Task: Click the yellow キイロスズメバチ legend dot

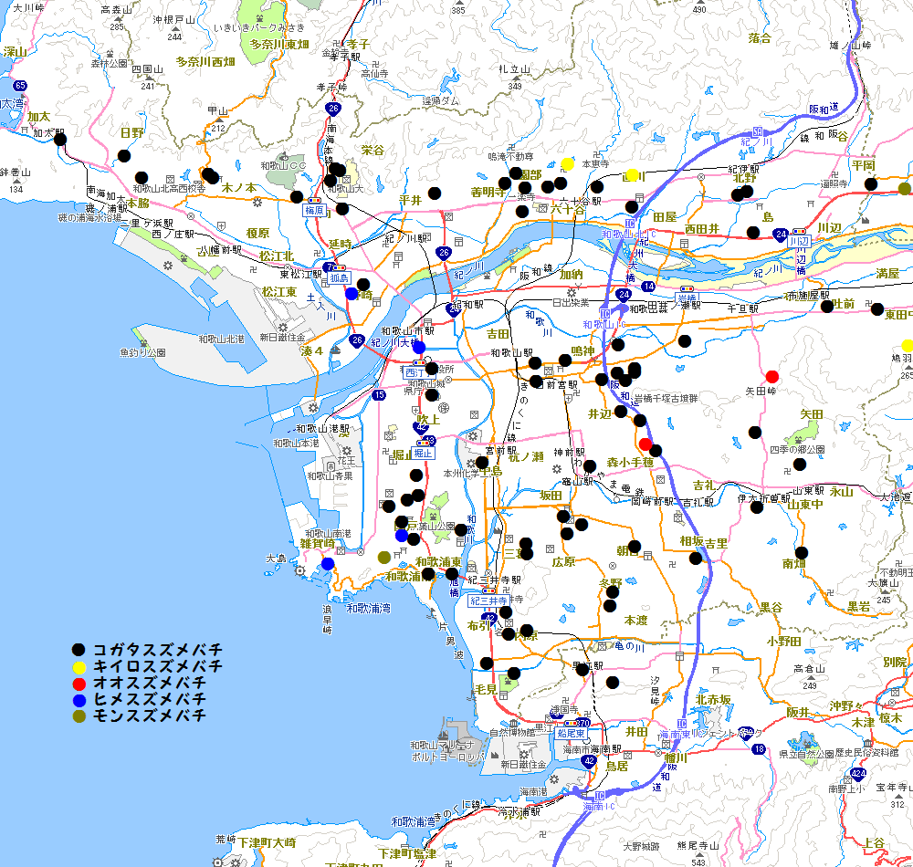Action: point(79,666)
